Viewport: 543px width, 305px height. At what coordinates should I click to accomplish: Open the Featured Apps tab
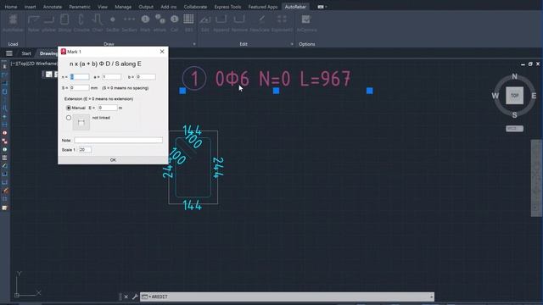click(263, 7)
